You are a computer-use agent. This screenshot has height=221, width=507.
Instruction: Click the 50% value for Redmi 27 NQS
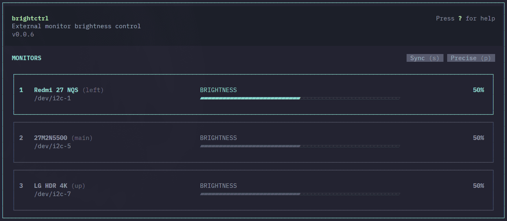[478, 90]
